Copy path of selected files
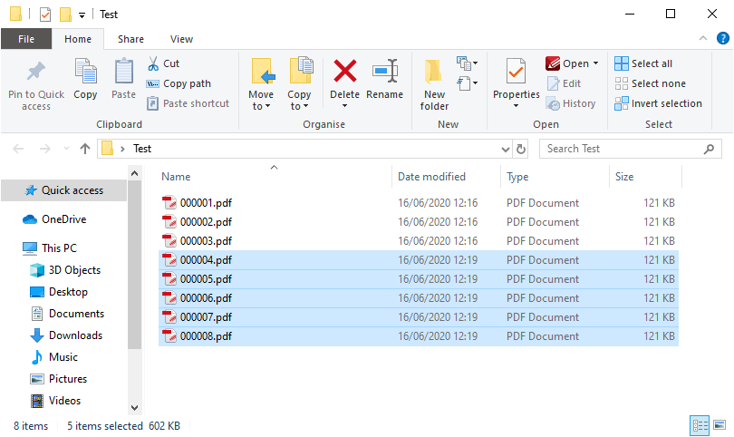Viewport: 734px width, 437px height. [179, 83]
